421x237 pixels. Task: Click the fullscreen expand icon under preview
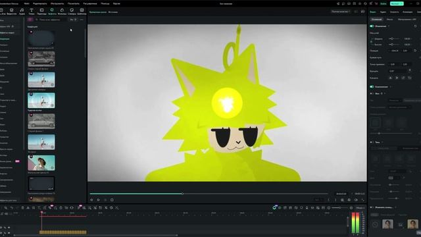click(362, 200)
